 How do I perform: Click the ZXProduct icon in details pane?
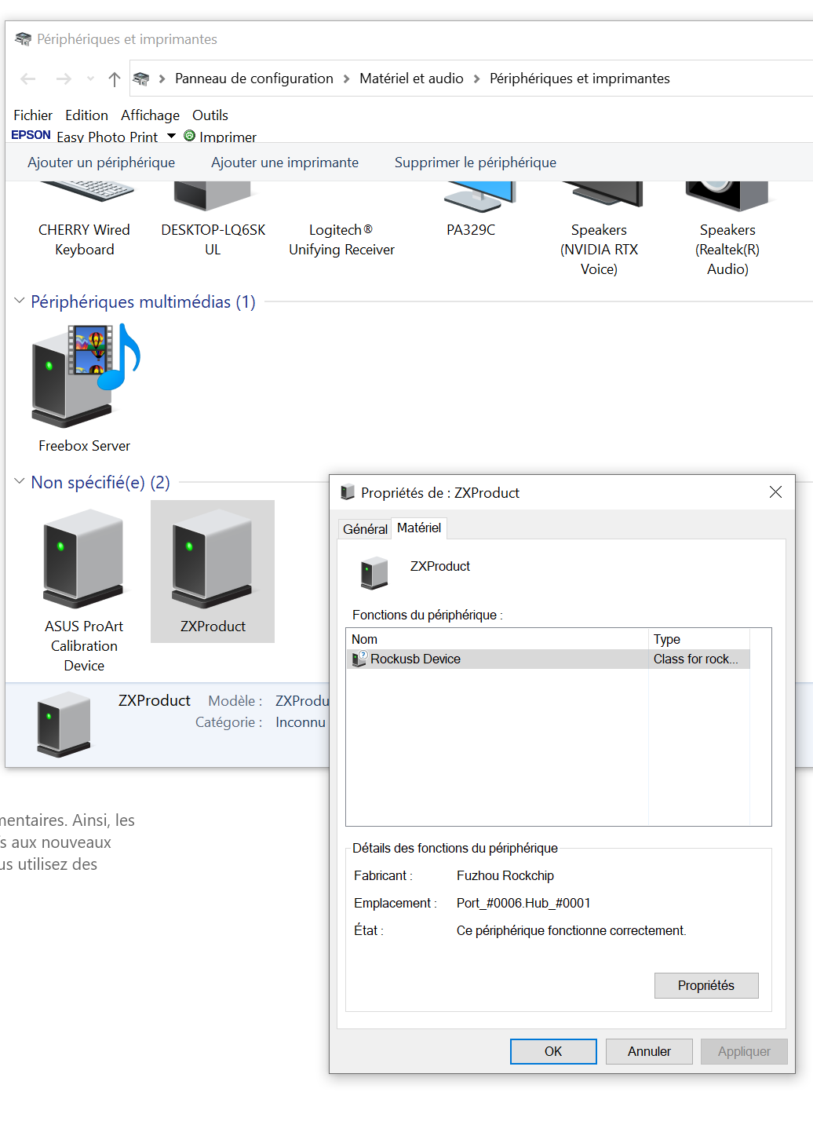64,724
